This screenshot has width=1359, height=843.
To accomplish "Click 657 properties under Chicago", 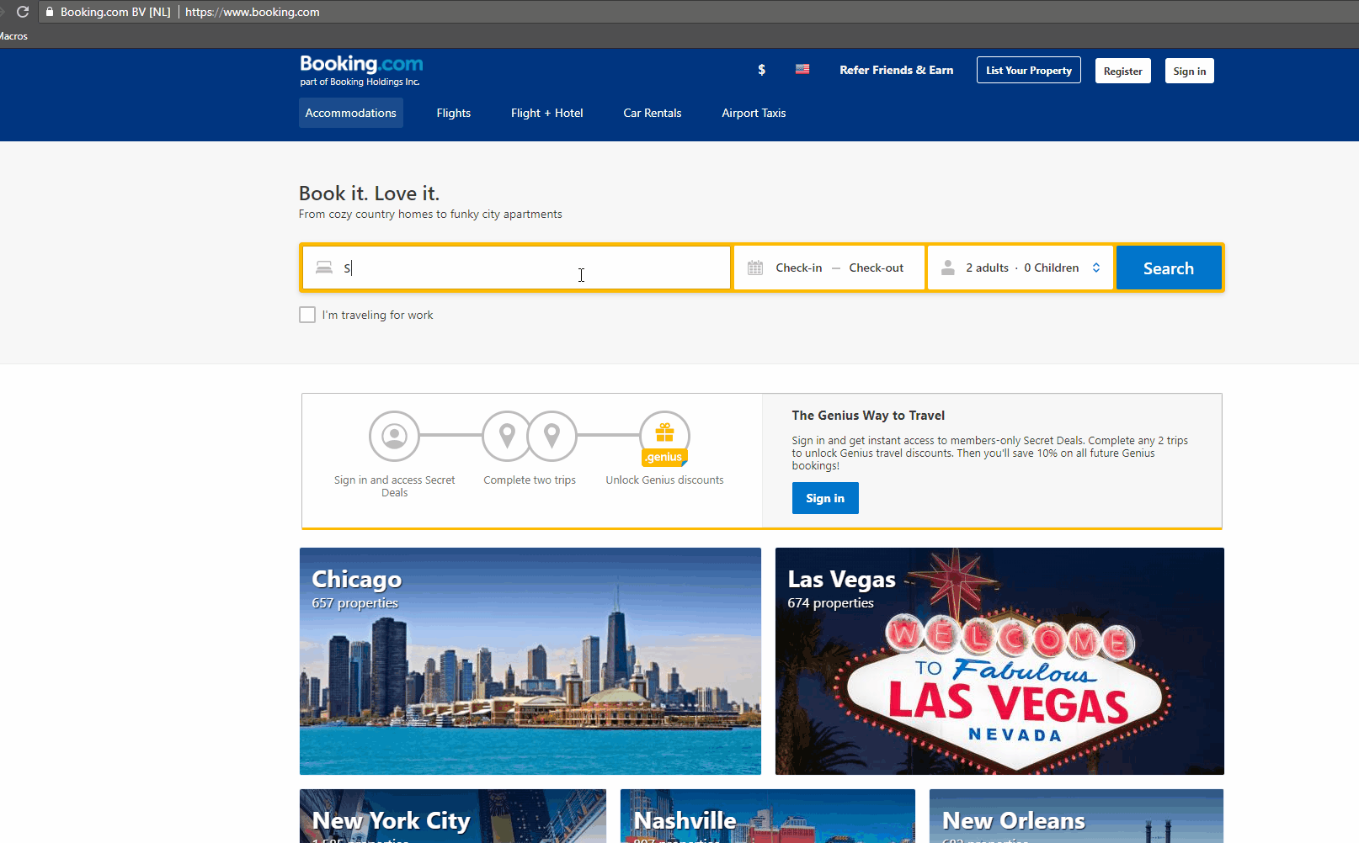I will (354, 603).
